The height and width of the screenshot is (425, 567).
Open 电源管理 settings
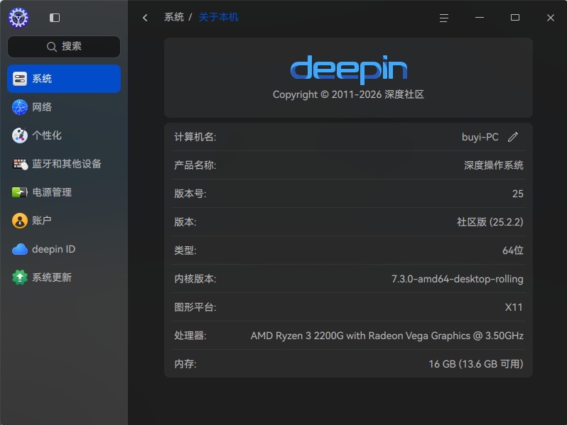pos(64,192)
